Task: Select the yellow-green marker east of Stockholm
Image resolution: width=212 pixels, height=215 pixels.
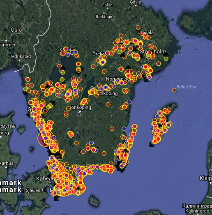Action: tap(166, 59)
